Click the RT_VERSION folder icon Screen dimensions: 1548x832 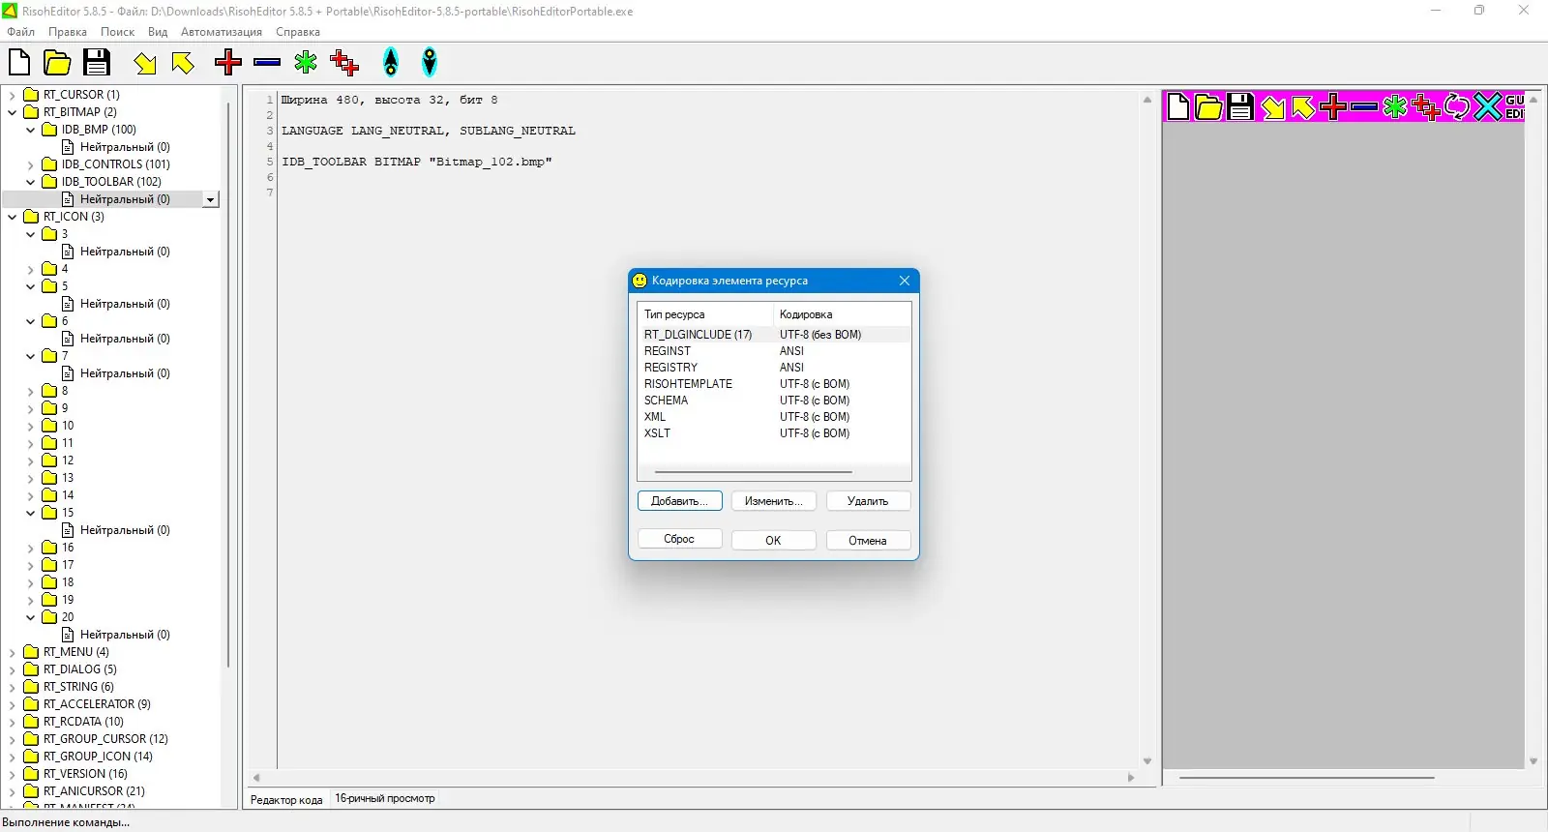[31, 774]
